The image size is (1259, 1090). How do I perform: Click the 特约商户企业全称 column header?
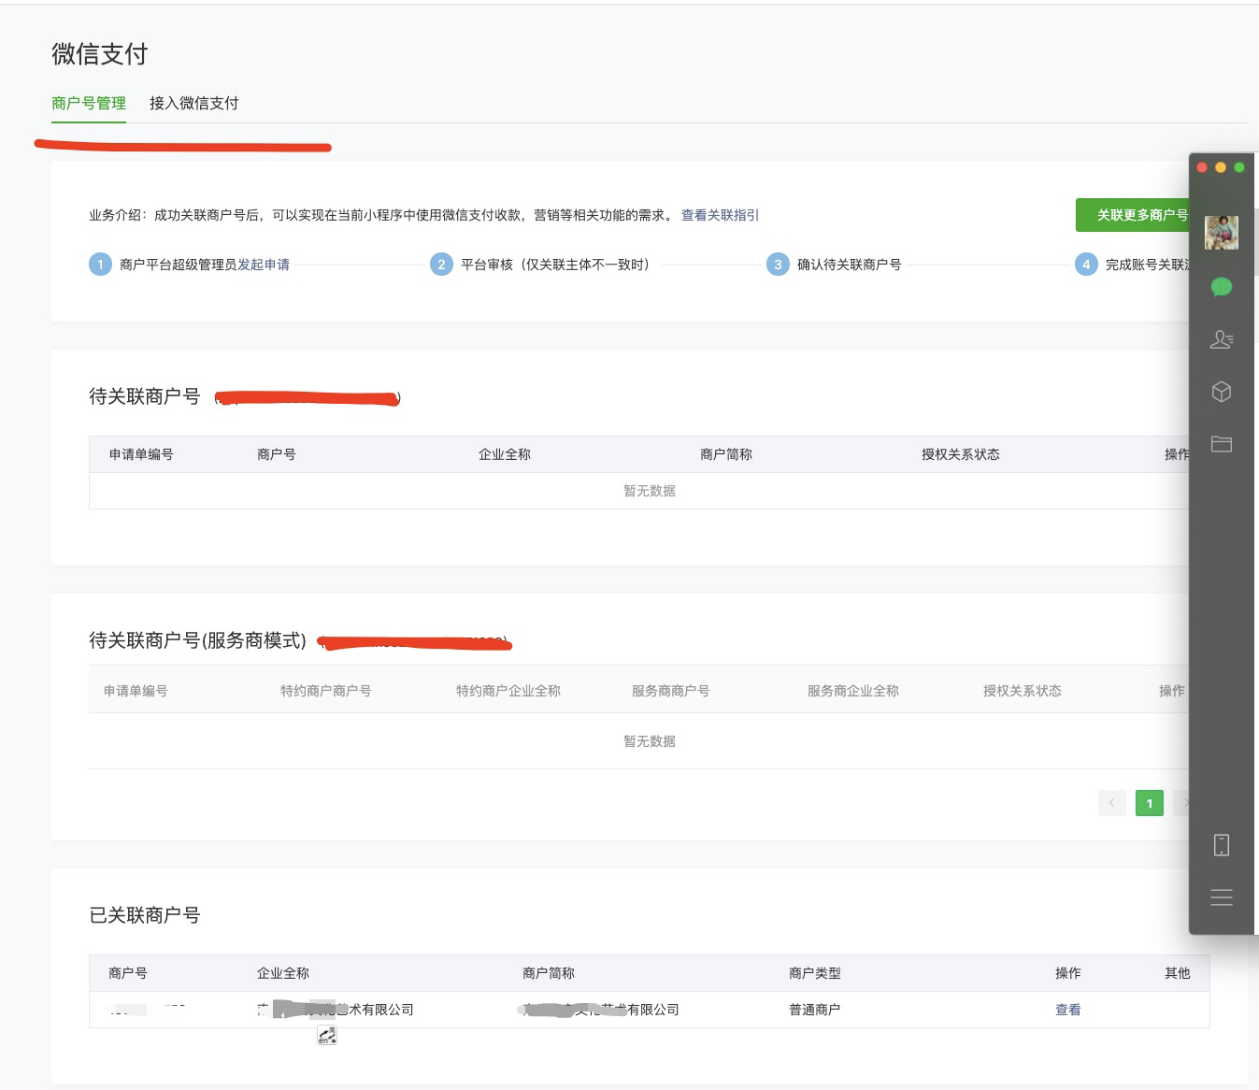point(508,691)
